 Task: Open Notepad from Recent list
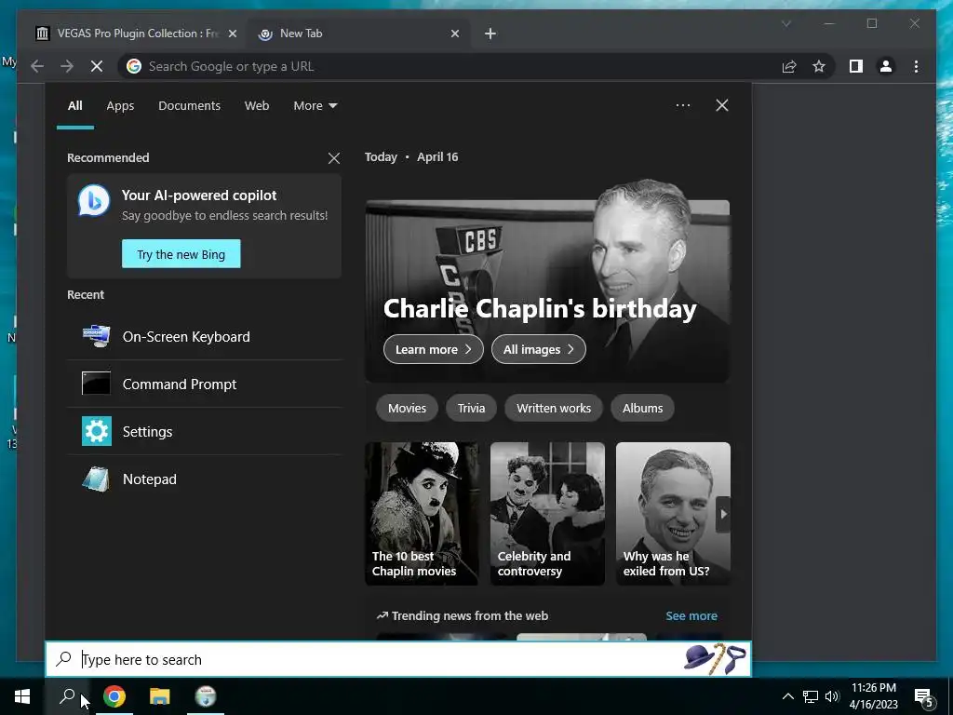[x=205, y=479]
